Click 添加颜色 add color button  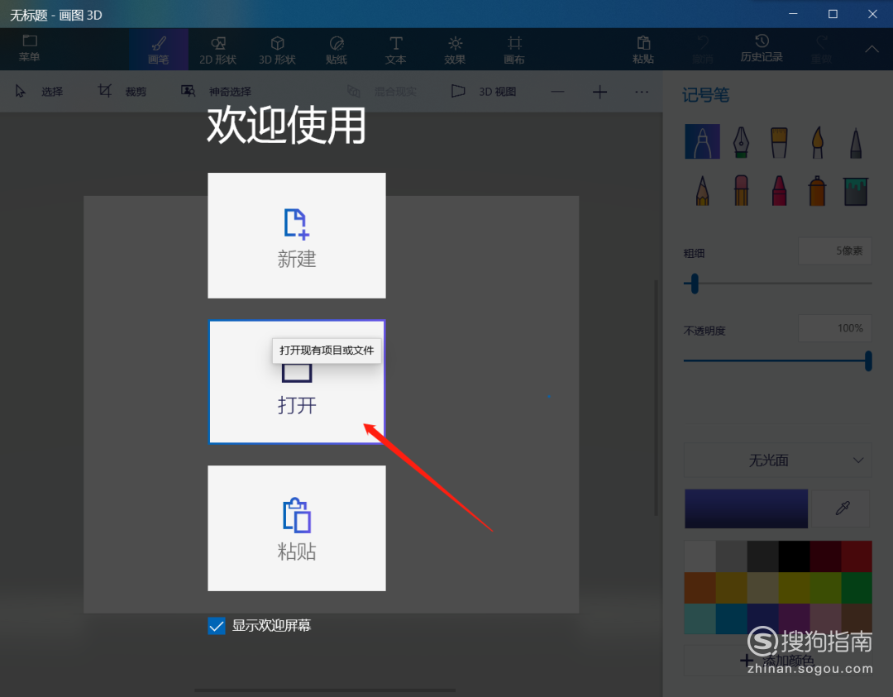pyautogui.click(x=777, y=661)
